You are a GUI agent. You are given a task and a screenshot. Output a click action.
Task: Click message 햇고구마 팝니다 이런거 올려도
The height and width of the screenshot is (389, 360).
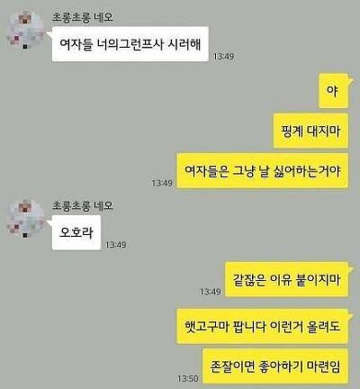263,326
